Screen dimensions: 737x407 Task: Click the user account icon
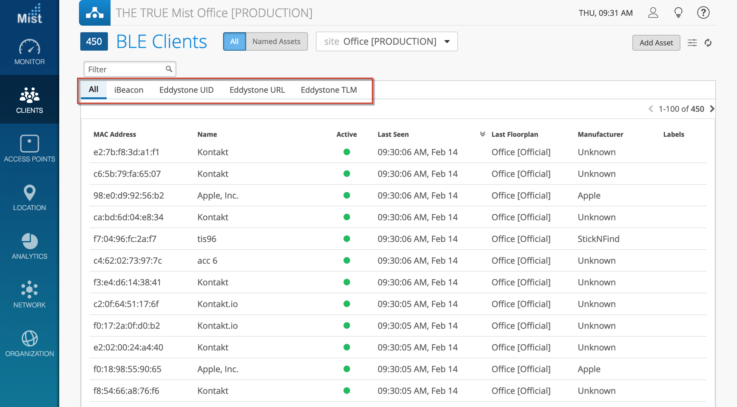pyautogui.click(x=653, y=13)
